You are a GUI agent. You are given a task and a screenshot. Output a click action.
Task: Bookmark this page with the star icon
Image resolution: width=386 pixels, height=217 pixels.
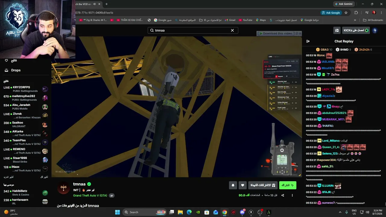346,13
